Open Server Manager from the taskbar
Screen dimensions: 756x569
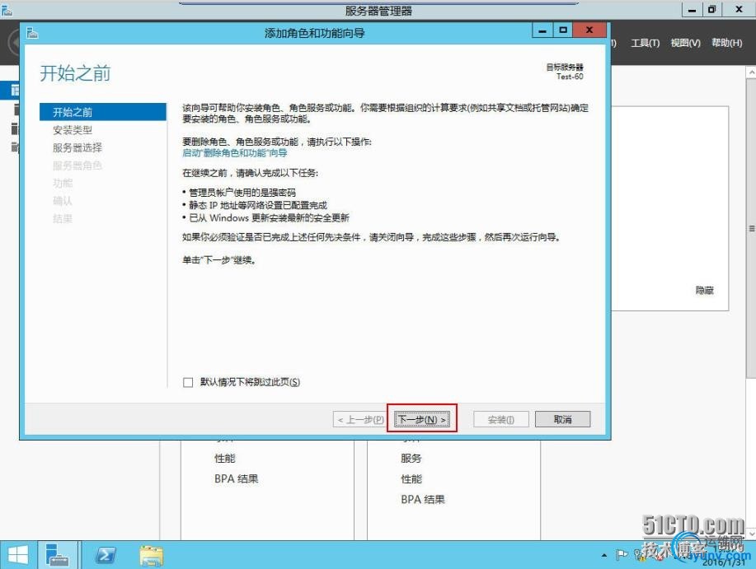pyautogui.click(x=58, y=555)
